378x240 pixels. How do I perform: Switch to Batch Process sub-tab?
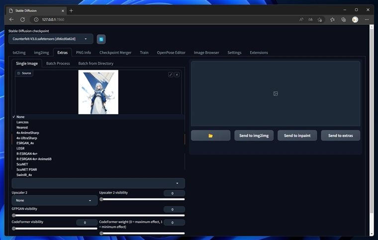(x=58, y=63)
